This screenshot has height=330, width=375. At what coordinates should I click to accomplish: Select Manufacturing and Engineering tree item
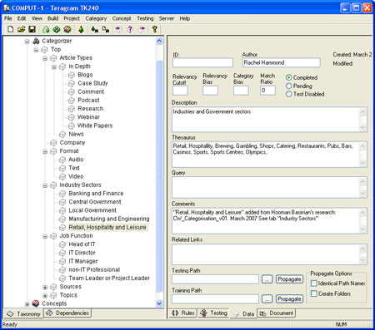109,219
